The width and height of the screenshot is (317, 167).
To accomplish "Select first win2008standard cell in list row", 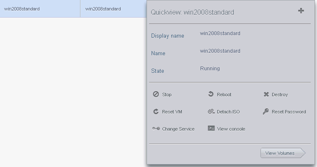I will click(40, 9).
